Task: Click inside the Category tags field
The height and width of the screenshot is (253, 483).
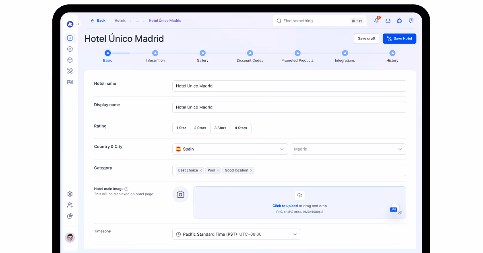Action: (289, 170)
